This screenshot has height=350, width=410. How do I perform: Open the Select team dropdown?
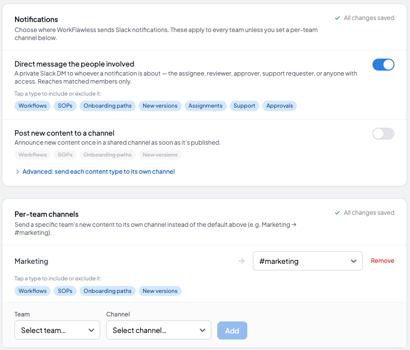pos(57,330)
